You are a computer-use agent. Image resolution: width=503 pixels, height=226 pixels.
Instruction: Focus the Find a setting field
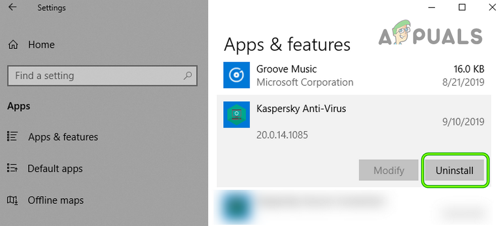coord(96,76)
